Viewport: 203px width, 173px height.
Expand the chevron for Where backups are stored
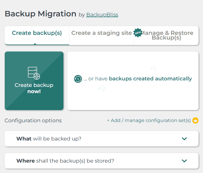pyautogui.click(x=184, y=161)
